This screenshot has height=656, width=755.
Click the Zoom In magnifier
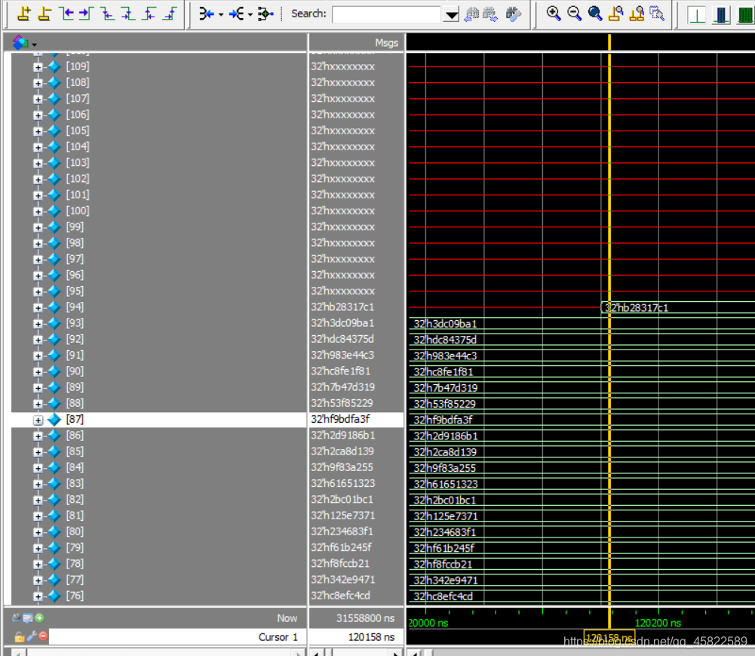554,14
